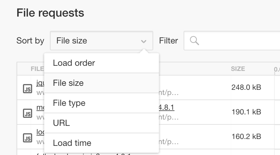The width and height of the screenshot is (280, 155).
Task: Click the 160.2 kB size value
Action: (246, 136)
